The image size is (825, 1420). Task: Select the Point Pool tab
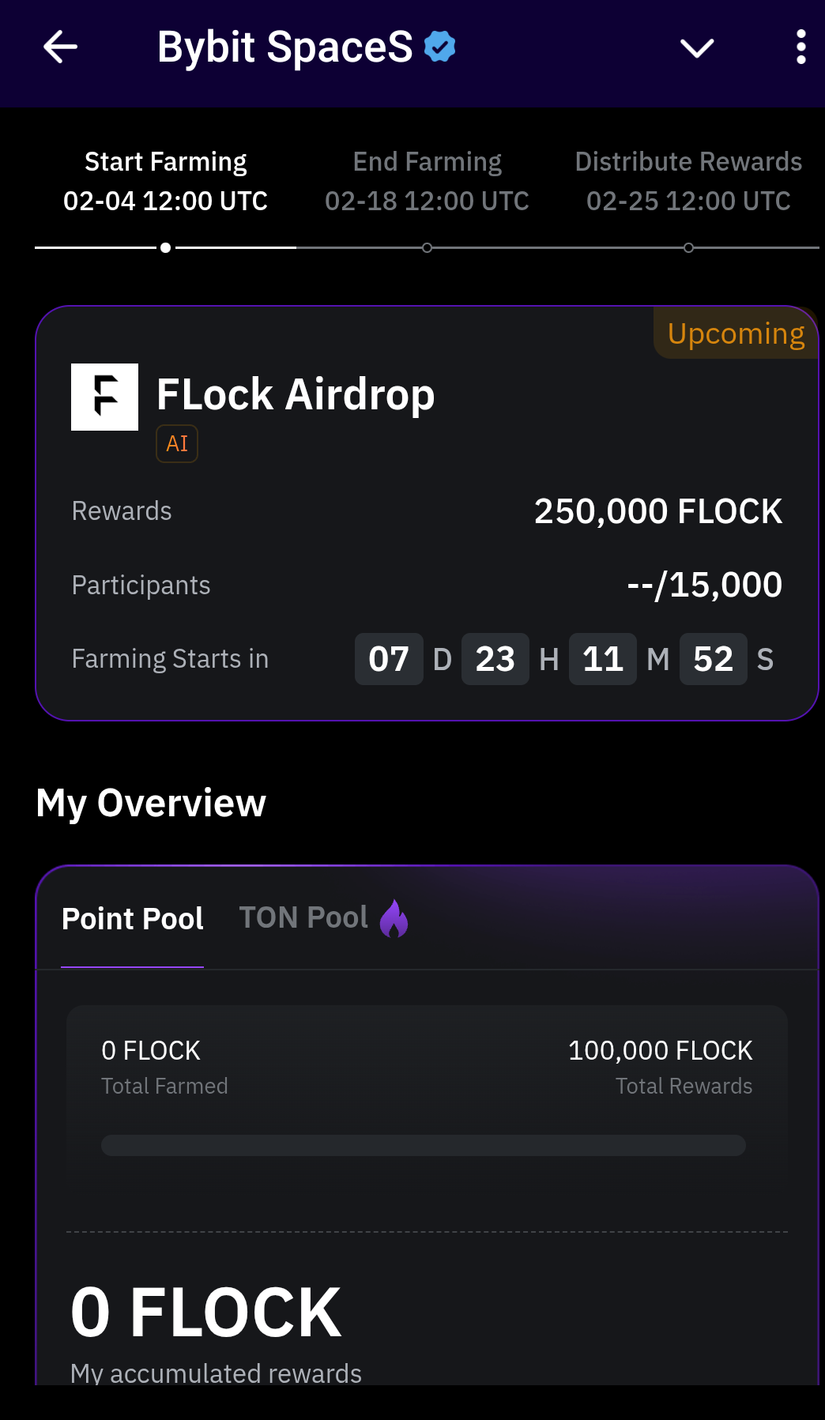133,919
